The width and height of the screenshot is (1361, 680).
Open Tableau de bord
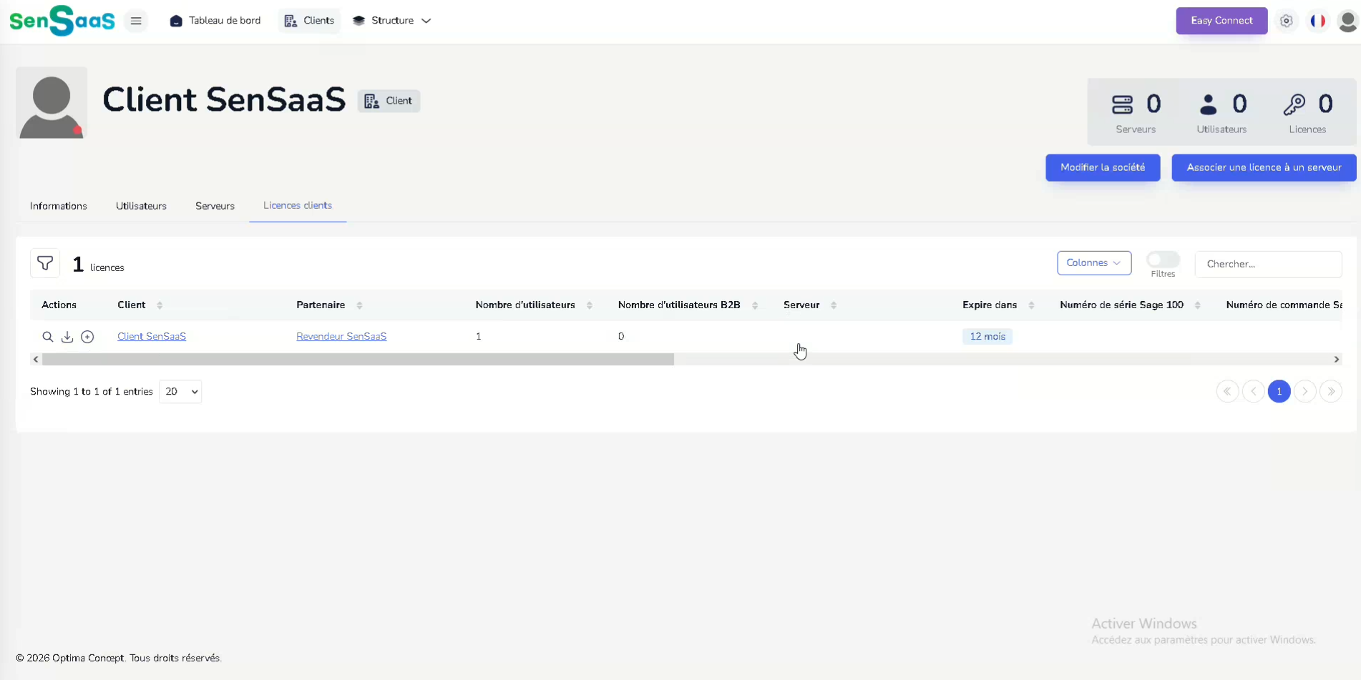tap(215, 21)
